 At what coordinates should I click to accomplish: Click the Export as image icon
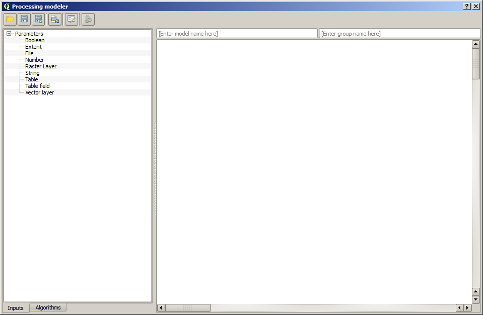[x=54, y=20]
